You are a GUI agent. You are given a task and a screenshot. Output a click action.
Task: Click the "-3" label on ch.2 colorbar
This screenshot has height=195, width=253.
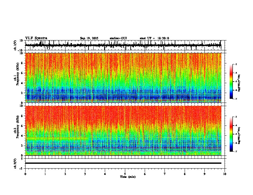coord(235,117)
